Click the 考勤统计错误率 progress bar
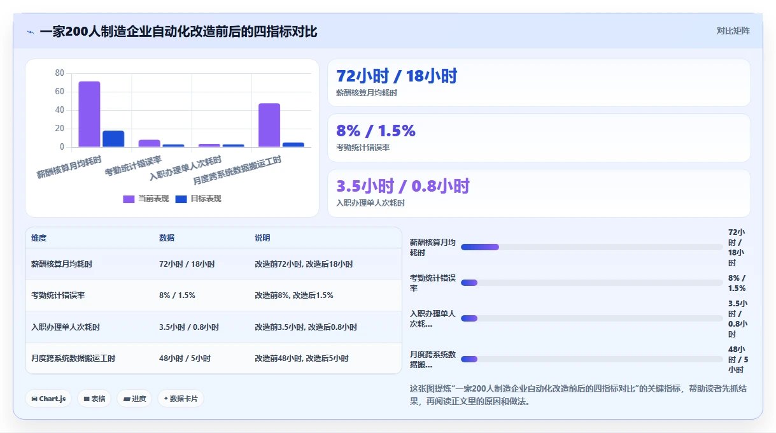776x433 pixels. click(x=592, y=283)
